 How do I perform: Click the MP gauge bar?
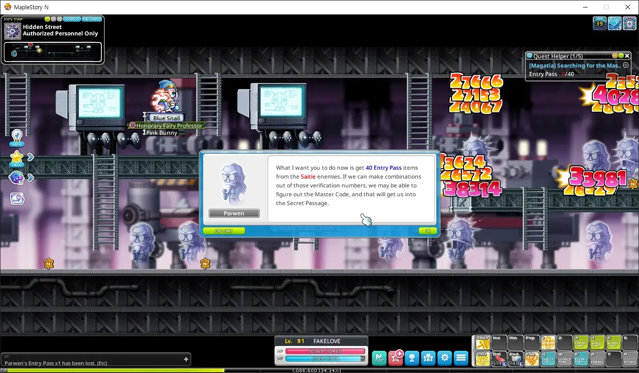click(325, 359)
